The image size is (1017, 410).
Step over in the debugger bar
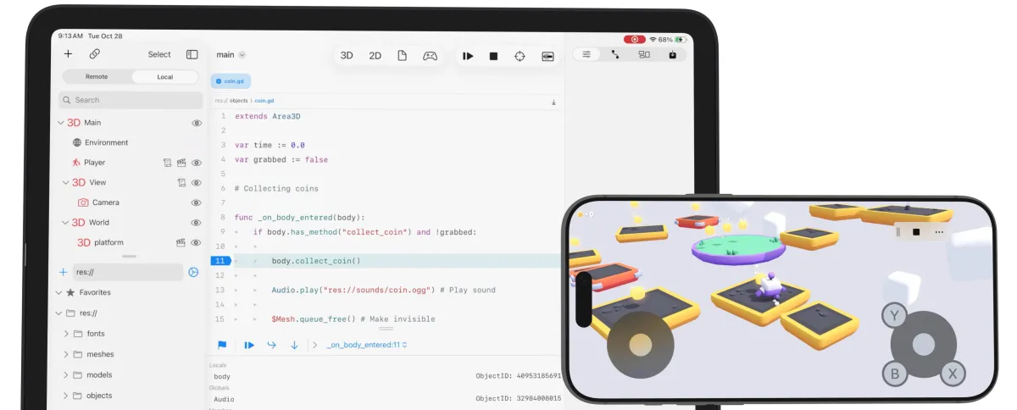coord(272,345)
